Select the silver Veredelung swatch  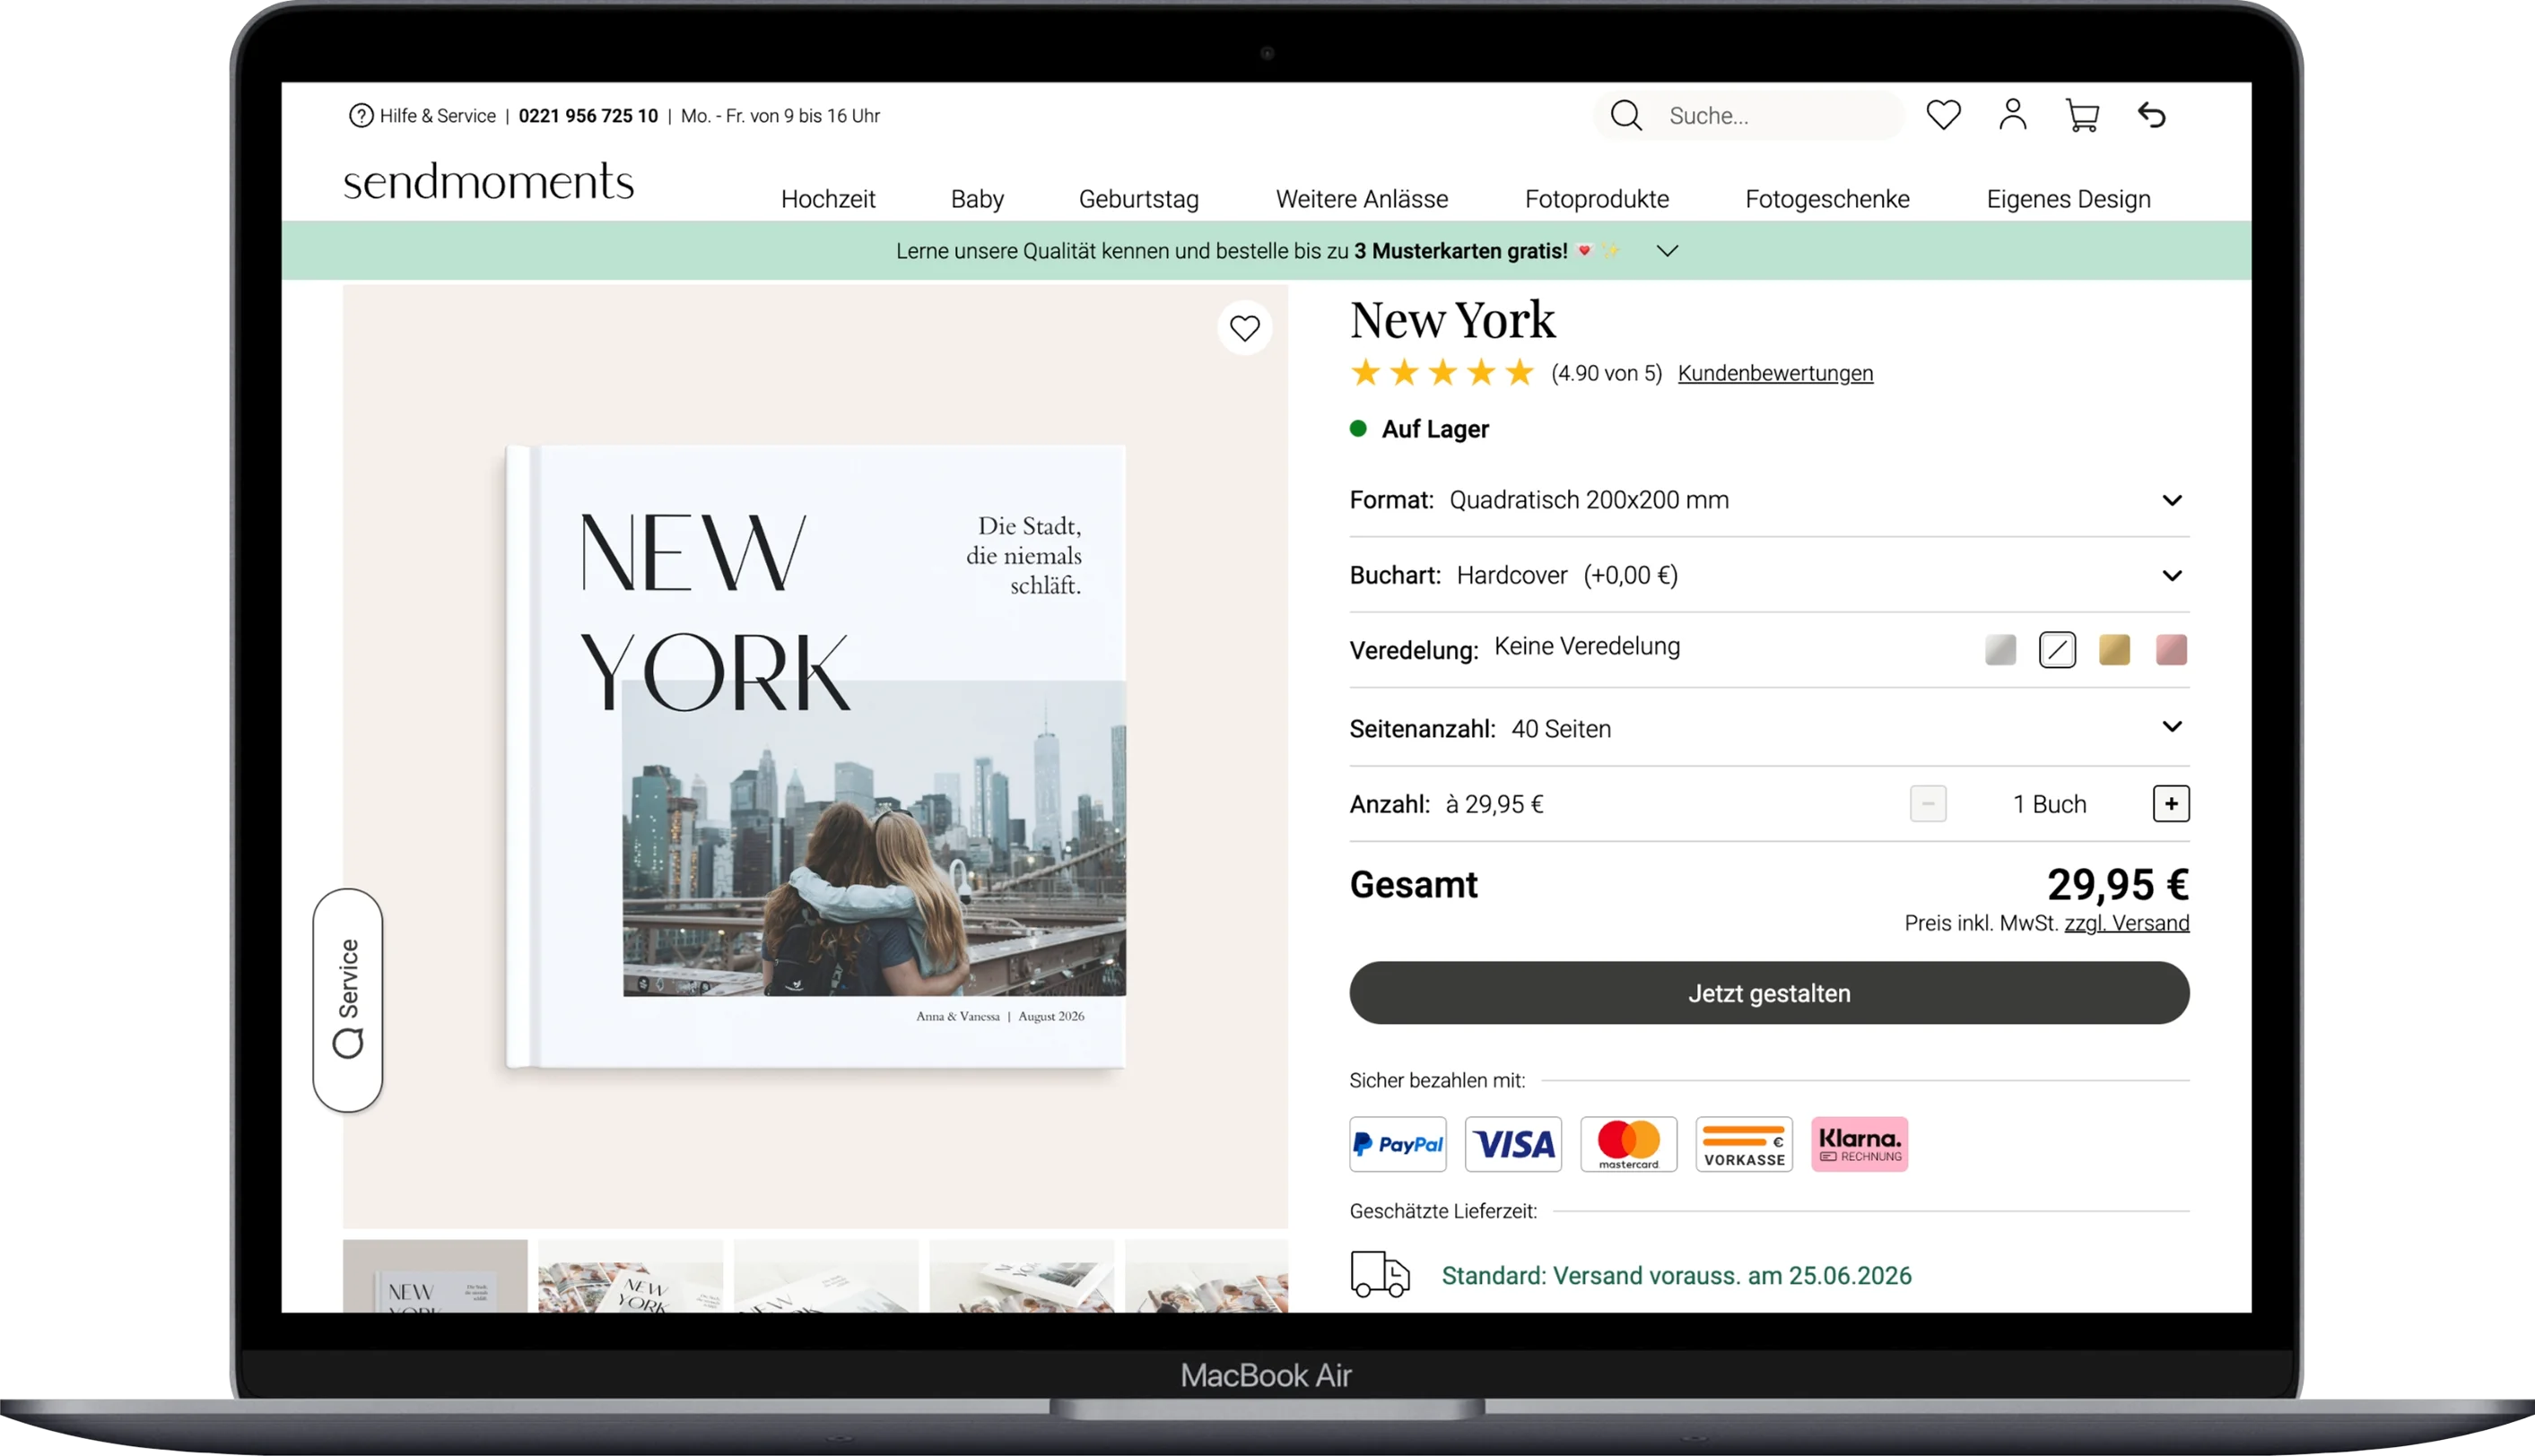tap(1999, 650)
